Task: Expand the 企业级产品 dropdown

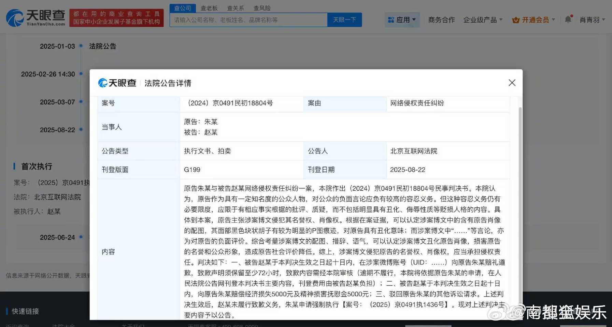Action: pyautogui.click(x=483, y=20)
